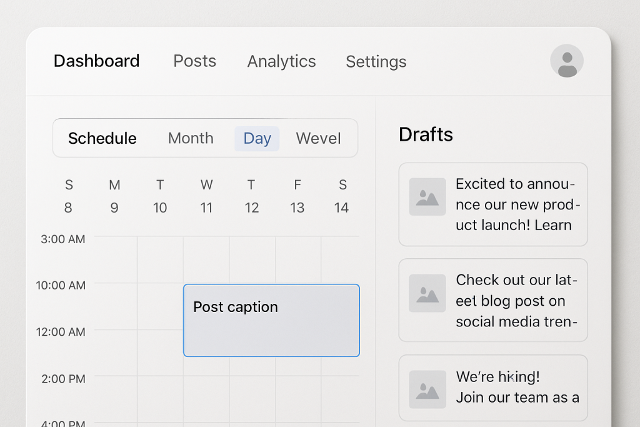This screenshot has width=640, height=427.
Task: Click the 10:00 AM time label
Action: pyautogui.click(x=61, y=285)
